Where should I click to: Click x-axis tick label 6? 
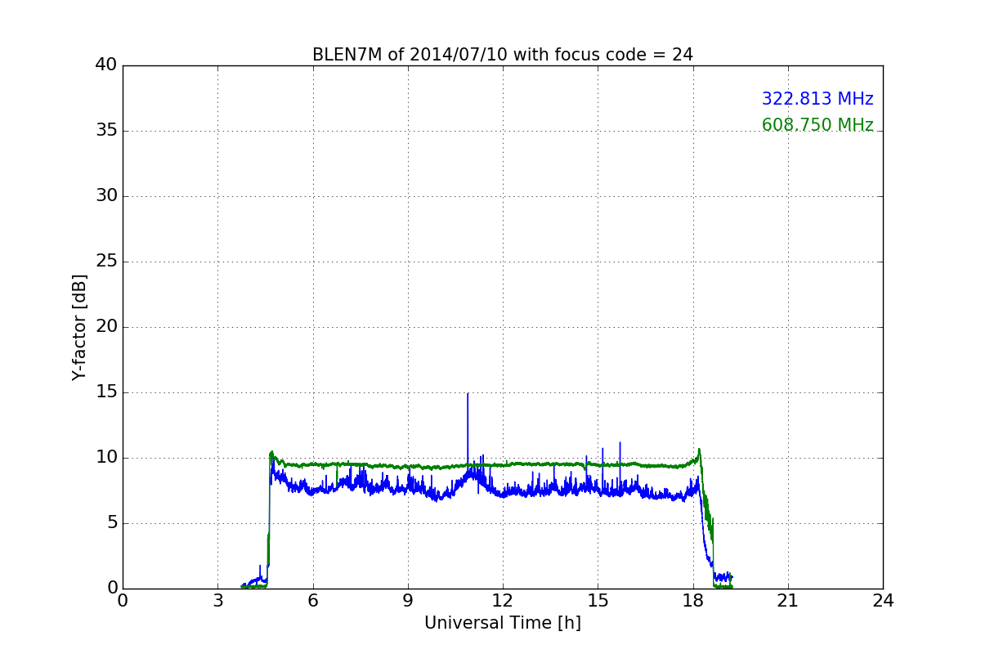tap(313, 600)
